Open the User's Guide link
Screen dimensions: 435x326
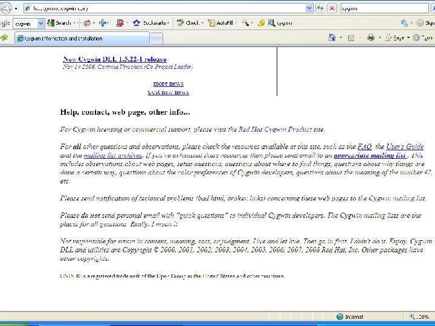click(405, 147)
